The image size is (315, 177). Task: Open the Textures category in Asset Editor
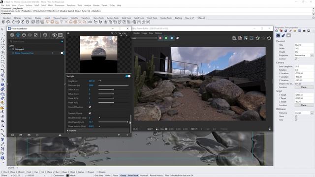point(35,35)
